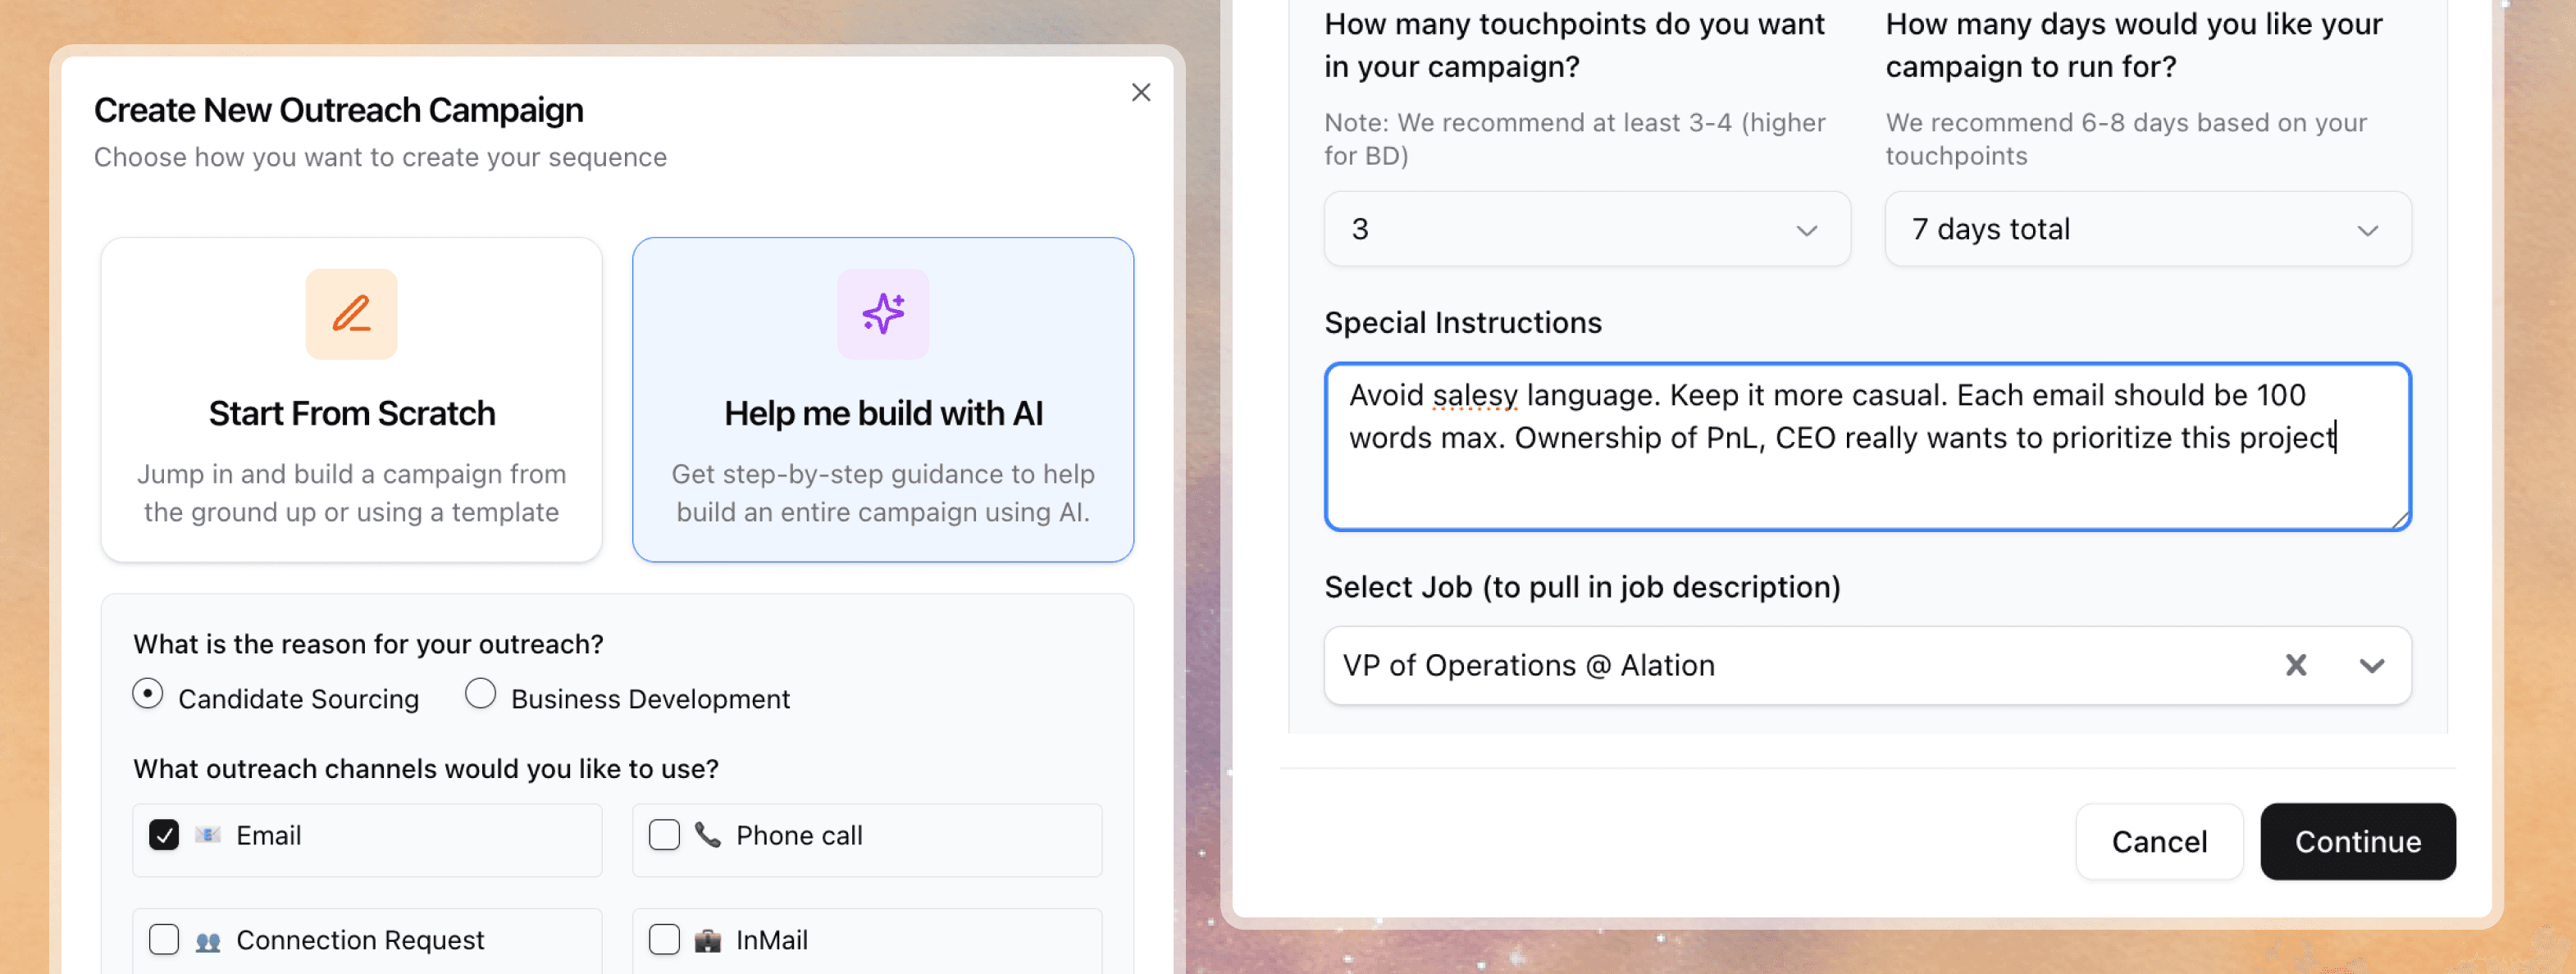
Task: Choose the Start From Scratch card
Action: [x=351, y=399]
